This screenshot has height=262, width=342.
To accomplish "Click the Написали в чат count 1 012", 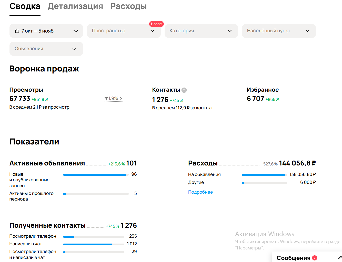I will coord(132,244).
